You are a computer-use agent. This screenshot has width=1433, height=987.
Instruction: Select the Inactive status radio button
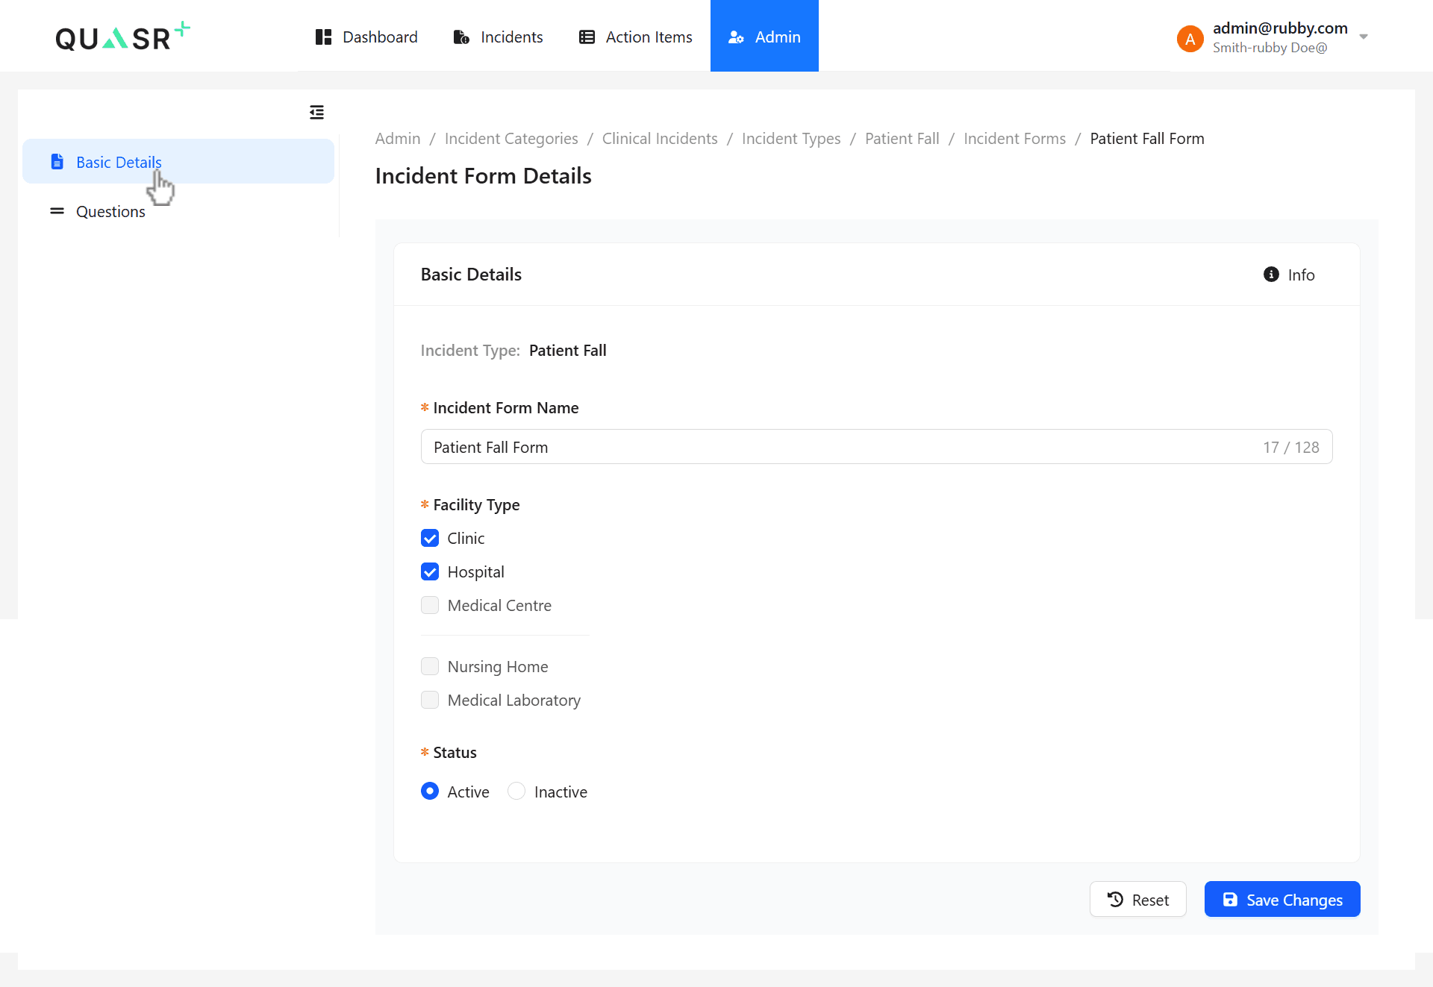516,791
